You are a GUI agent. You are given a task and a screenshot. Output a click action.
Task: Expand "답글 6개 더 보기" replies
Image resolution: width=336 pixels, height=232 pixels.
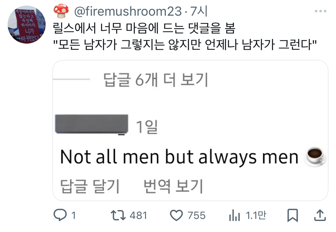pos(156,80)
